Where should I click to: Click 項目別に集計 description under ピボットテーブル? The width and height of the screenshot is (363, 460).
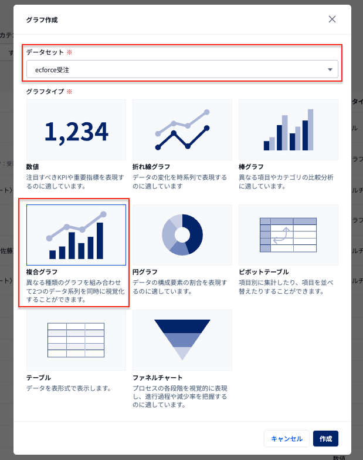tap(286, 287)
